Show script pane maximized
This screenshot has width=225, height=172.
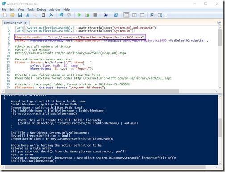tap(142, 15)
